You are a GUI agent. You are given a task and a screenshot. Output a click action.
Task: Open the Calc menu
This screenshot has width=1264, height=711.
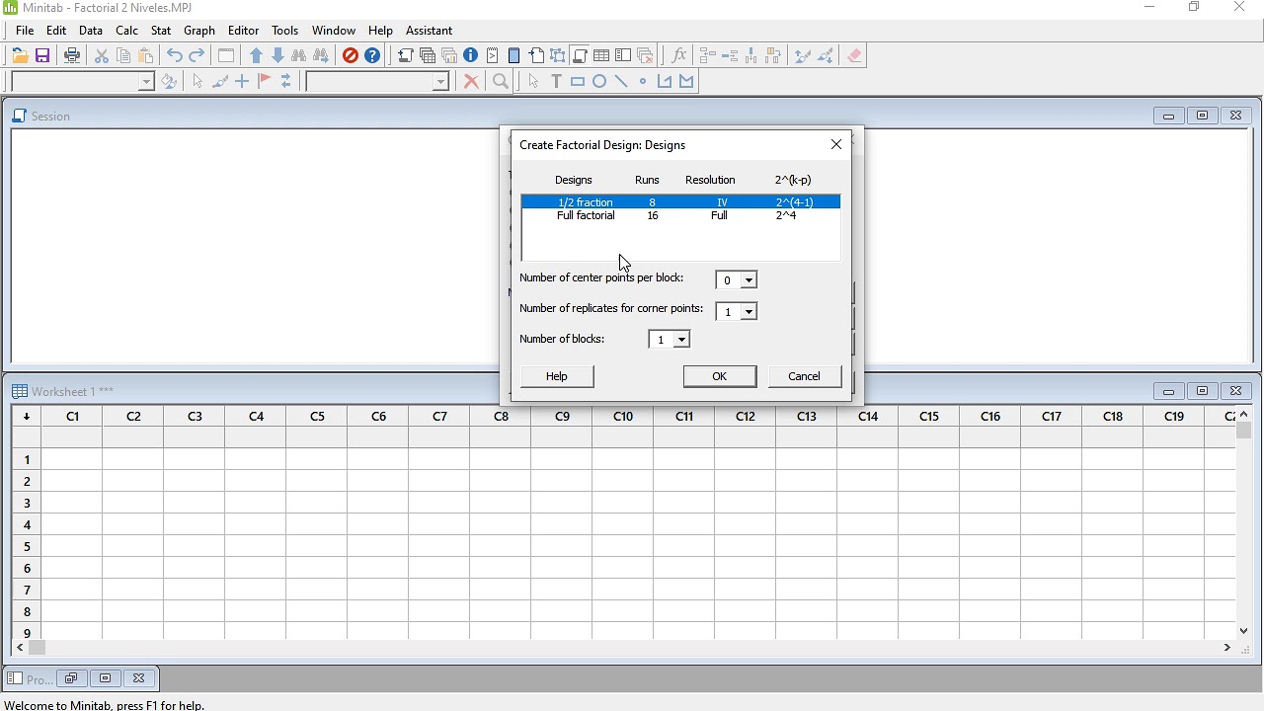point(127,31)
